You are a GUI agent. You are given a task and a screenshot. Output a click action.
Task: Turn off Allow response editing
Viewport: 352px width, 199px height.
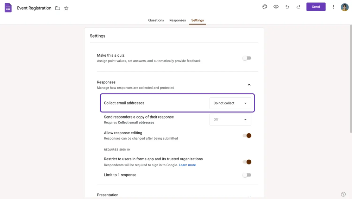click(x=247, y=135)
